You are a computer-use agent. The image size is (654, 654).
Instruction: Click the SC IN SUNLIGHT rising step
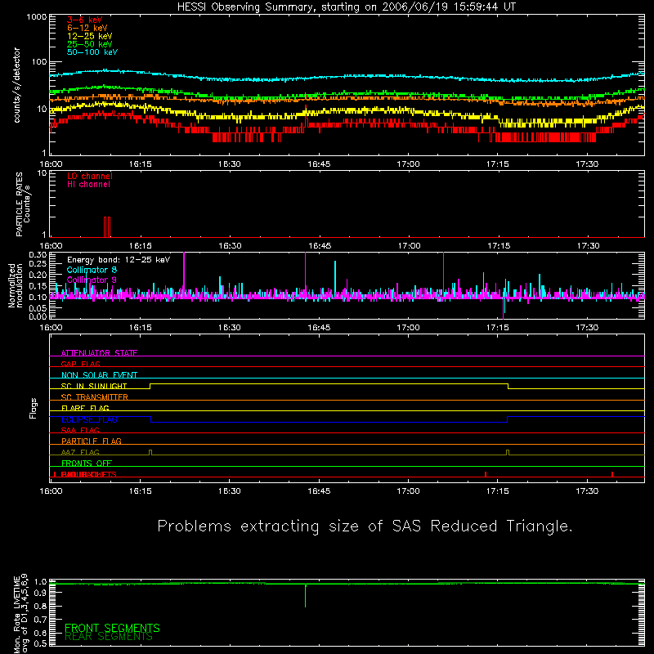pos(150,386)
